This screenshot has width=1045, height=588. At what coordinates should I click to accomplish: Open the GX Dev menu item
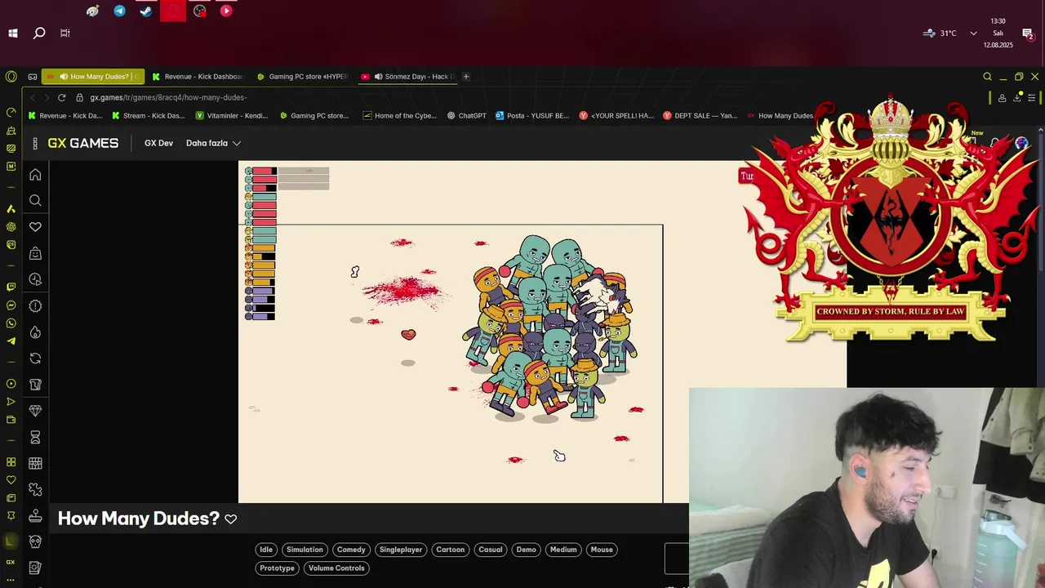click(158, 143)
